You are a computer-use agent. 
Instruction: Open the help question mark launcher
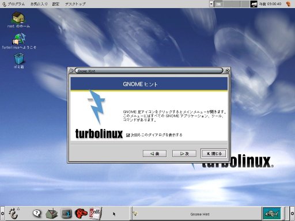click(x=37, y=213)
